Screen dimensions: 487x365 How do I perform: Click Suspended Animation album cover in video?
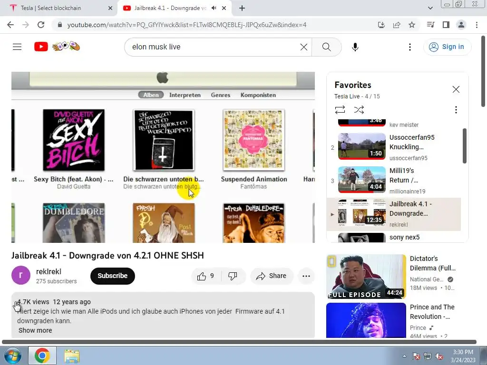click(254, 140)
